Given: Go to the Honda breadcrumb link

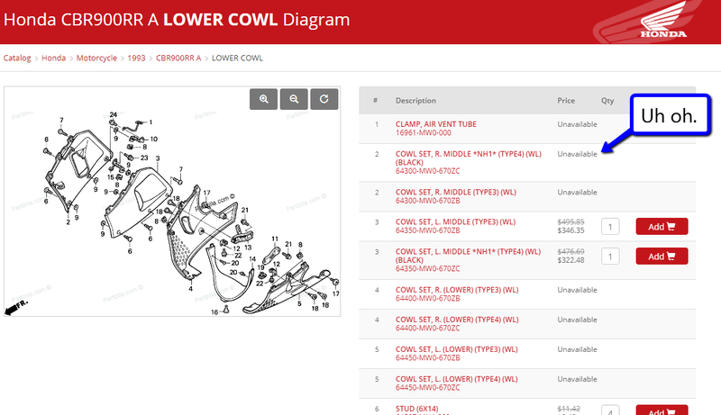Looking at the screenshot, I should tap(54, 58).
